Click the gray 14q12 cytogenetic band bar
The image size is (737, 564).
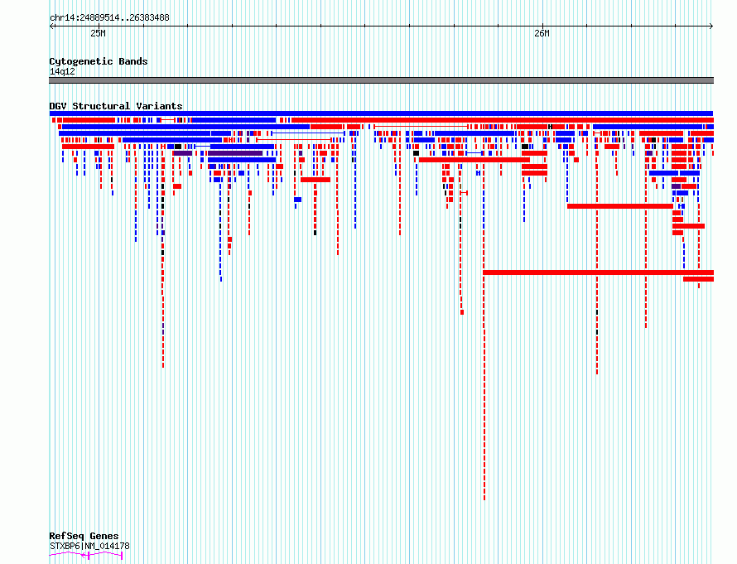[x=381, y=80]
